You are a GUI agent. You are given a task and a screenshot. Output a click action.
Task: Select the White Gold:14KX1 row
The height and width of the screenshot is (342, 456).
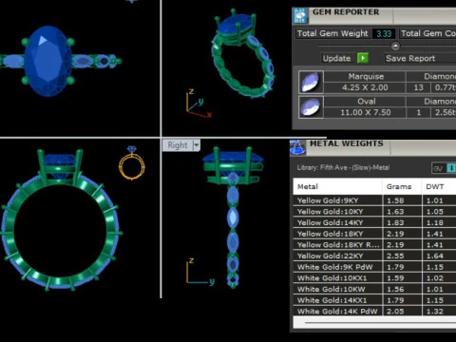[374, 300]
